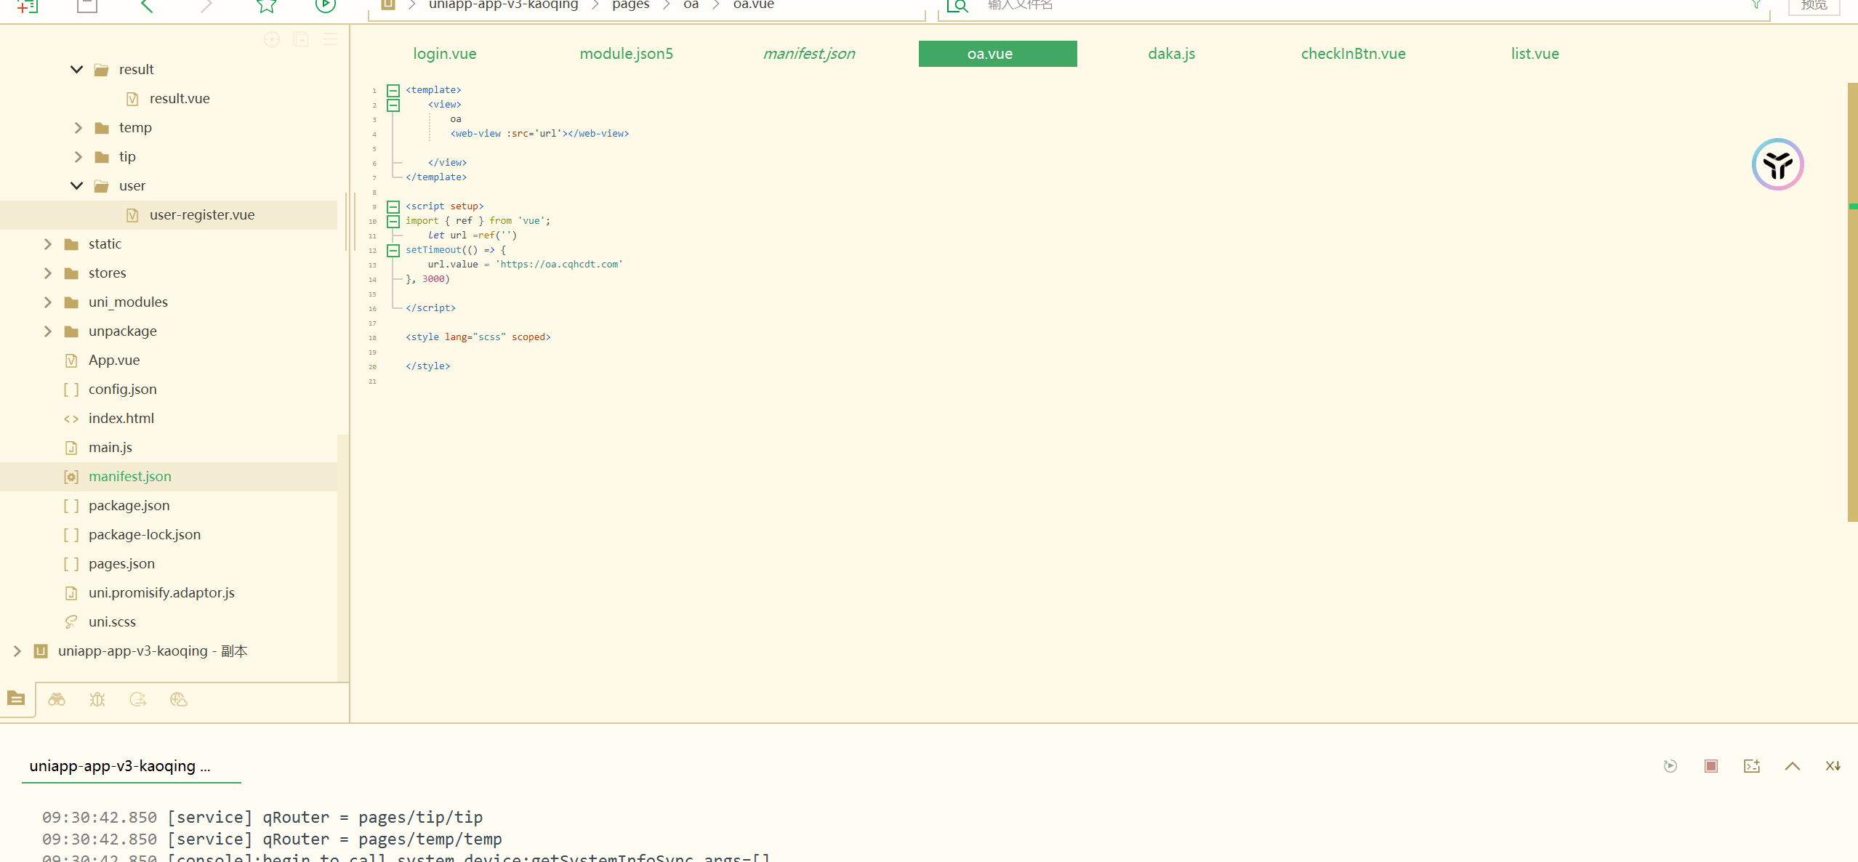Viewport: 1858px width, 862px height.
Task: Collapse the script setup fold marker
Action: point(393,207)
